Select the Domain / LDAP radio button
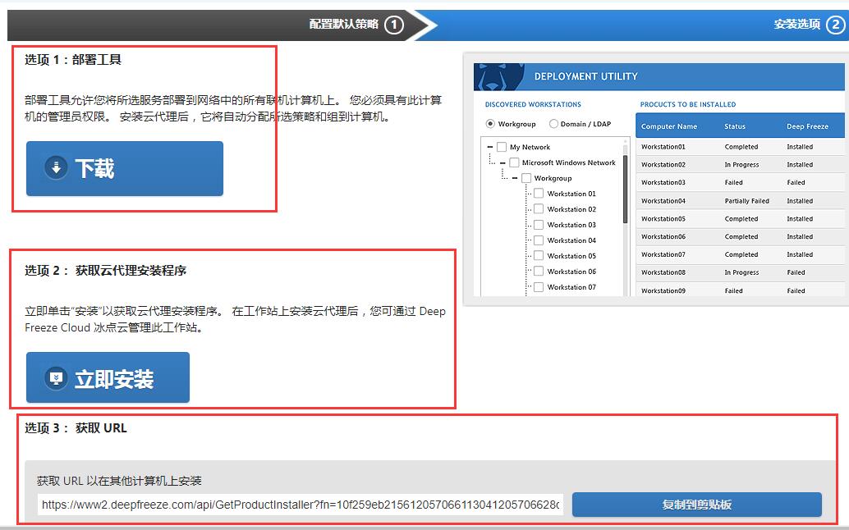This screenshot has height=530, width=849. (553, 124)
